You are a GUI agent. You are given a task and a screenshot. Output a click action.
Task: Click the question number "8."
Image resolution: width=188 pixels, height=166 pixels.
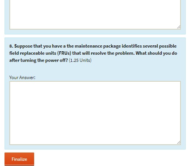(x=11, y=46)
